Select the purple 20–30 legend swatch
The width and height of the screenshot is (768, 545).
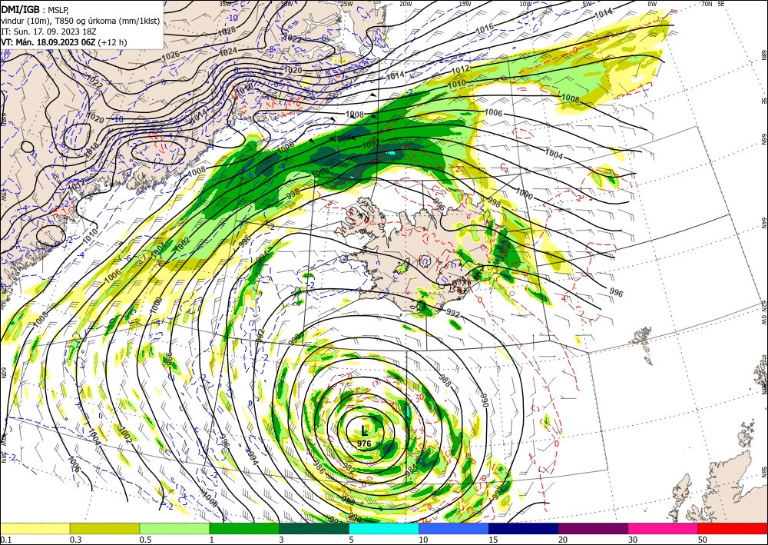[593, 528]
